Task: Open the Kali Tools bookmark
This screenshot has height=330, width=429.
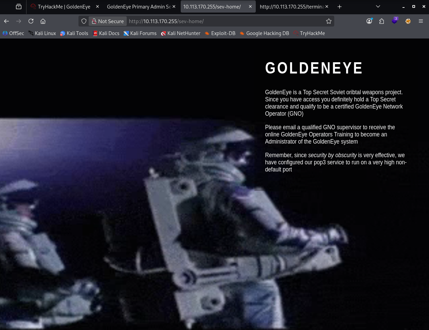Action: [74, 33]
